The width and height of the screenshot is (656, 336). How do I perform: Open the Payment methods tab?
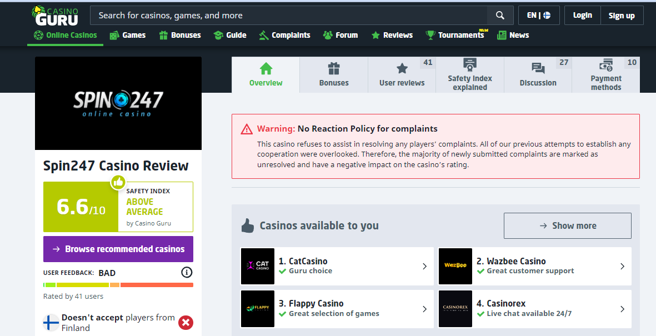pos(605,75)
